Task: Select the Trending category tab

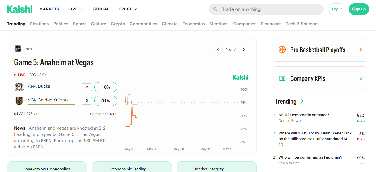Action: pyautogui.click(x=16, y=24)
